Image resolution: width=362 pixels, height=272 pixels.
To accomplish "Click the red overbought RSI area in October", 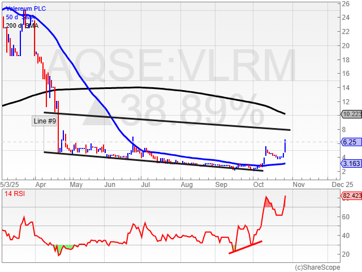I will [x=268, y=203].
